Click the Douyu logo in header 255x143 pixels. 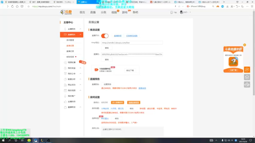(66, 12)
